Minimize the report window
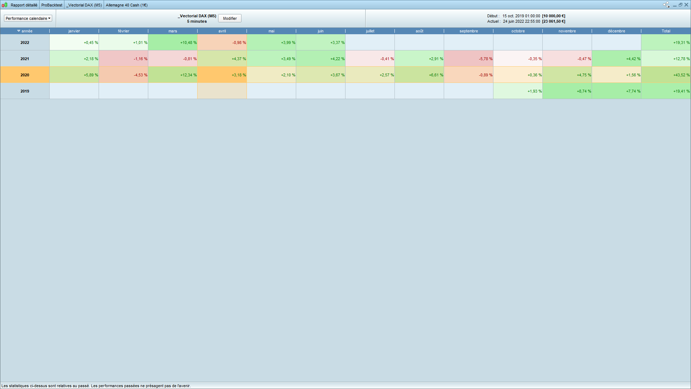Viewport: 691px width, 389px height. point(675,5)
